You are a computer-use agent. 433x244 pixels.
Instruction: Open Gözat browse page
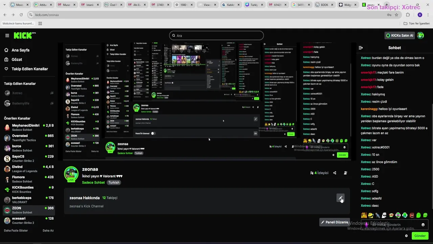click(x=17, y=60)
